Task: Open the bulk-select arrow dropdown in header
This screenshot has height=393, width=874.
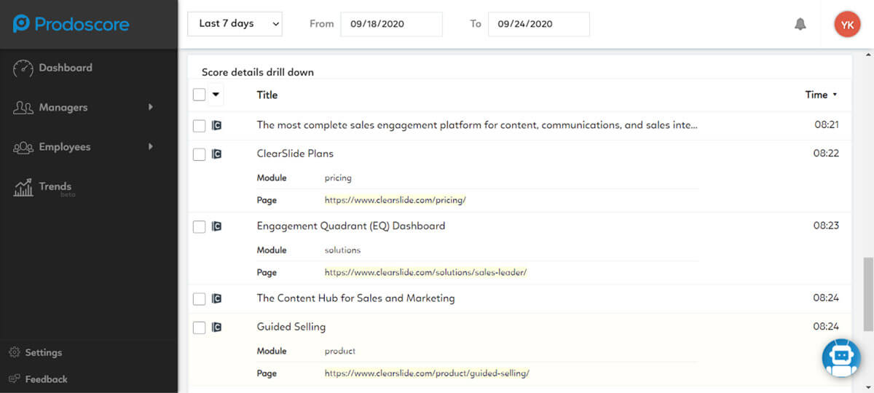Action: (216, 95)
